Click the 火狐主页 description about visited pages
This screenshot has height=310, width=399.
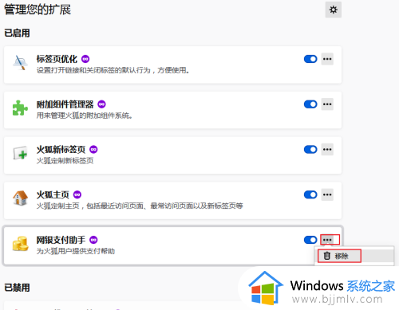tap(140, 206)
